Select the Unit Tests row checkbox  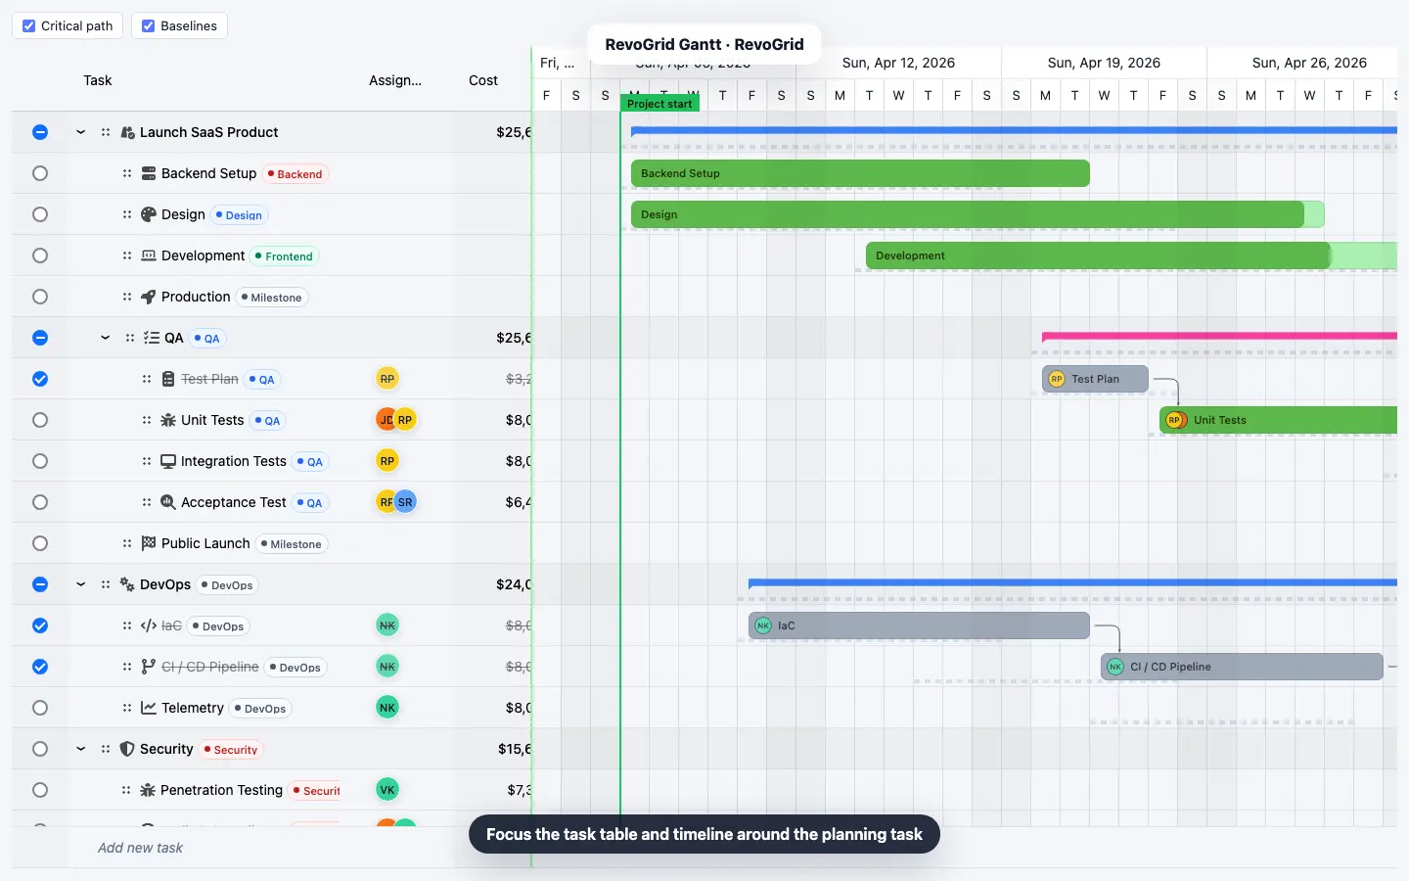40,420
